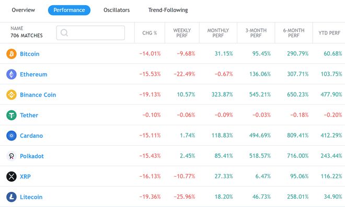Click the Litecoin logo icon

click(11, 197)
